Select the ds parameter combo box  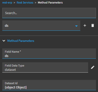pos(41,25)
